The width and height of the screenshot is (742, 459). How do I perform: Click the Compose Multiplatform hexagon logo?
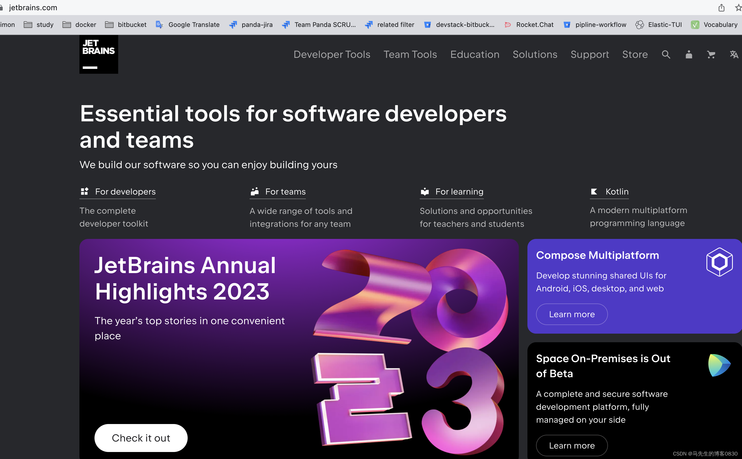tap(719, 262)
